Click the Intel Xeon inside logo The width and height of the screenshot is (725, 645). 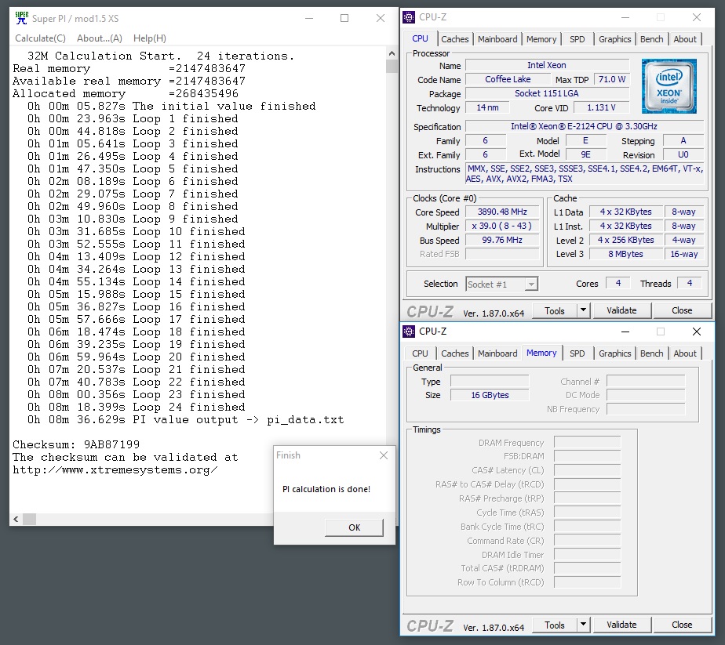669,86
